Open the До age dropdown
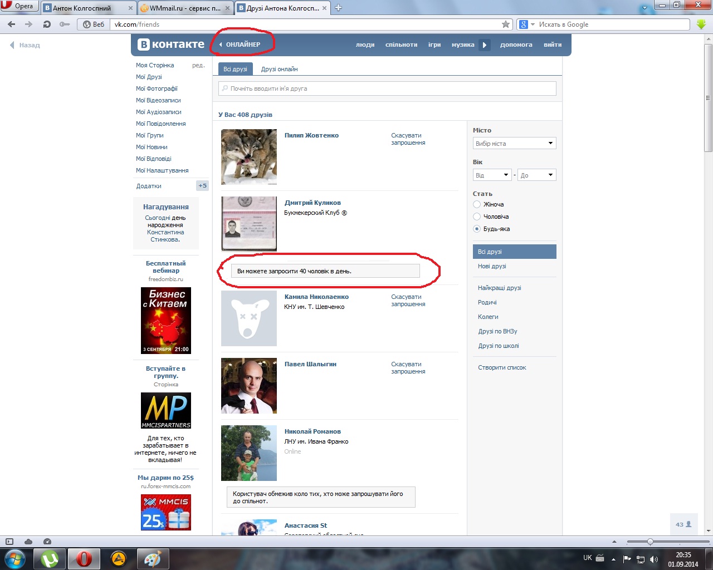713x570 pixels. click(537, 175)
